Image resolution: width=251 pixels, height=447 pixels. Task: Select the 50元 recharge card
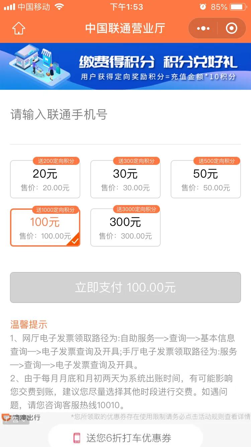tap(205, 179)
